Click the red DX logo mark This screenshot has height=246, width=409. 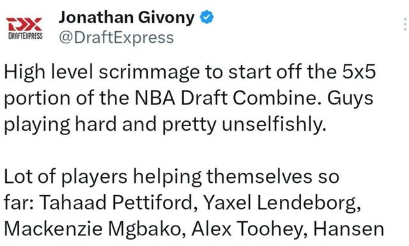pos(24,24)
